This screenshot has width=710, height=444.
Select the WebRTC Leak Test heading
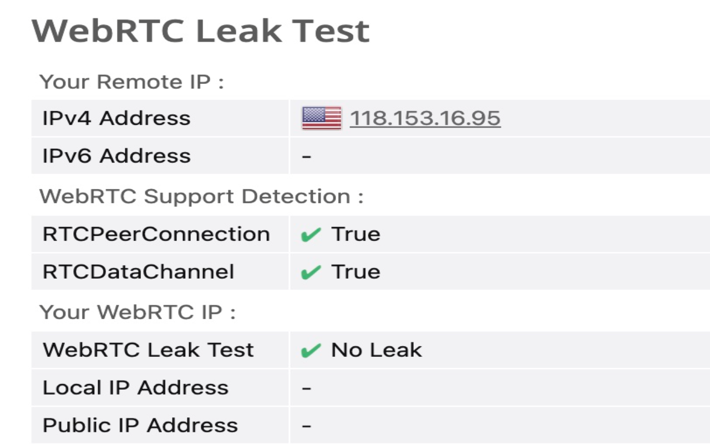(x=200, y=31)
